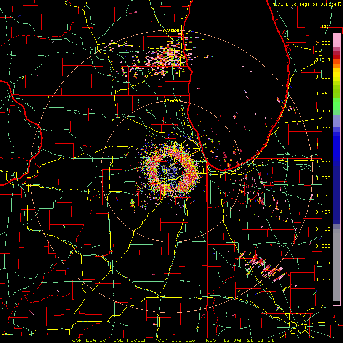Click the 0.413 scale value

coord(323,229)
